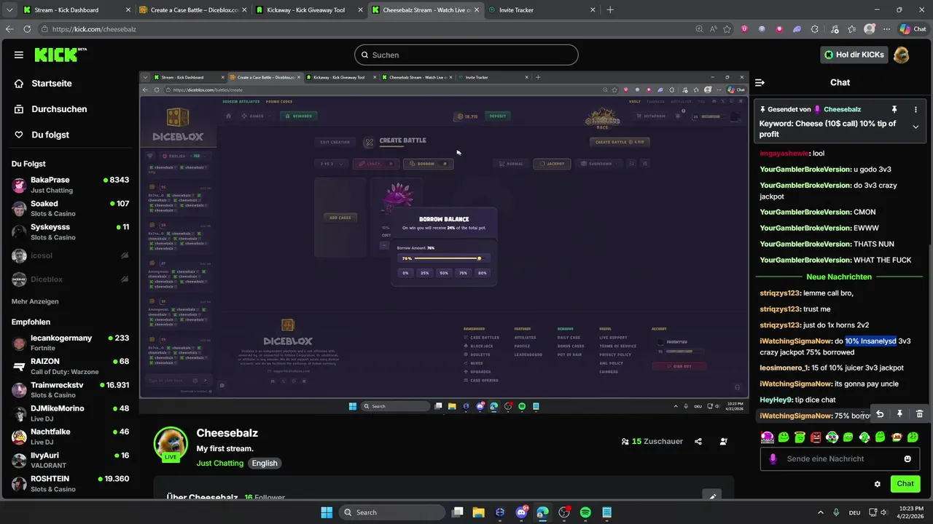Select Normal mode in streamed Diceblox page
Viewport: 933px width, 524px height.
pos(511,164)
